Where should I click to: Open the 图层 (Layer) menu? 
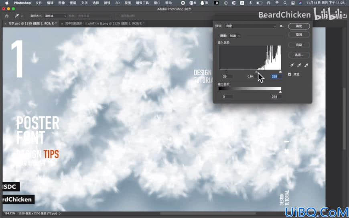[x=73, y=3]
